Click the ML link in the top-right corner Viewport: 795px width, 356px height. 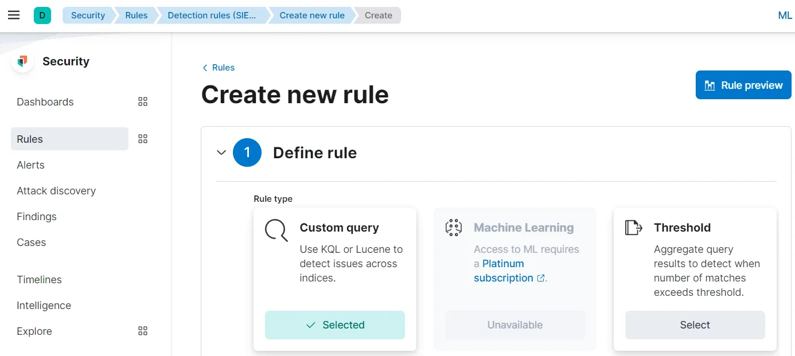tap(785, 15)
